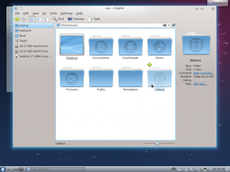Clear the location bar text

tap(164, 25)
